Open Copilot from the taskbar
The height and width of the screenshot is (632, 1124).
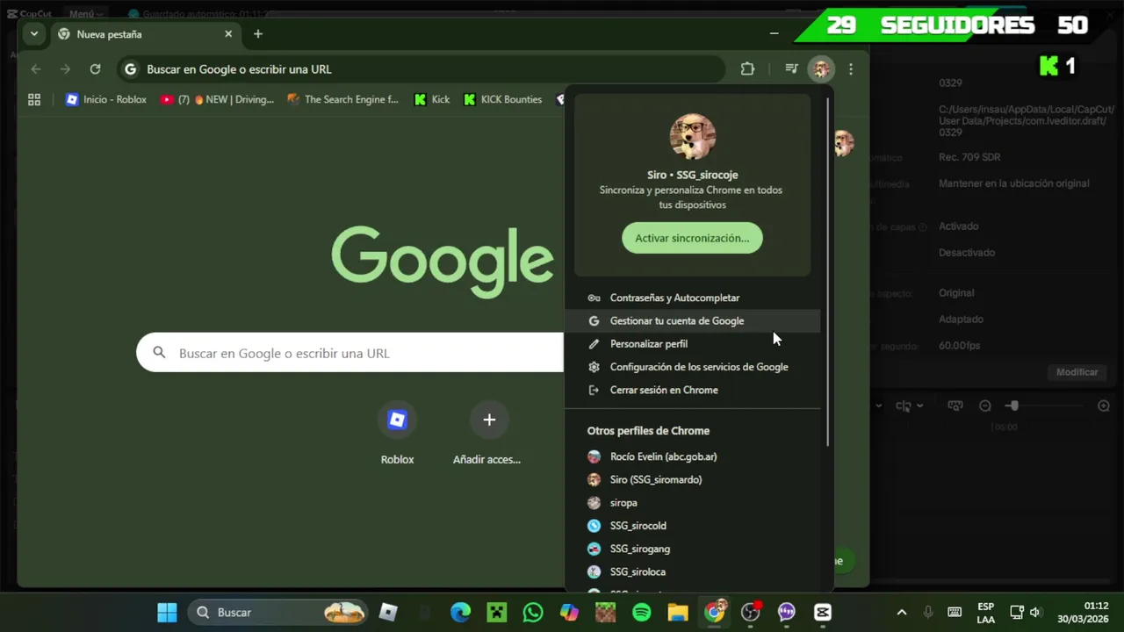point(569,612)
